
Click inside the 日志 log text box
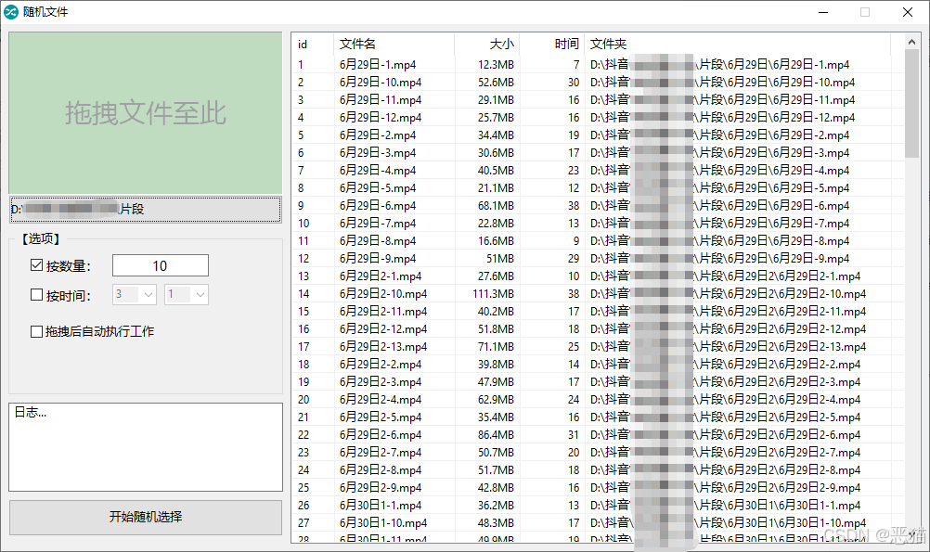click(146, 447)
